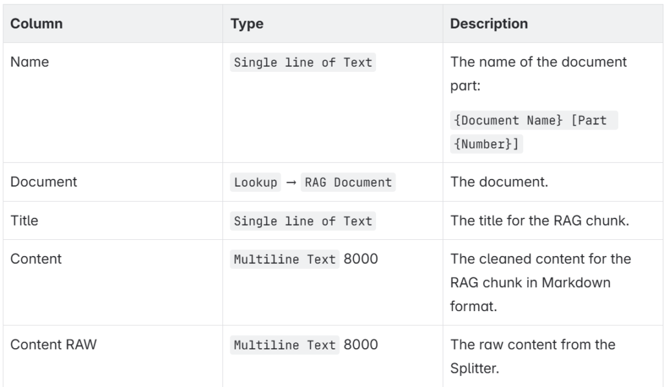Click the raw content from the Splitter description
Image resolution: width=664 pixels, height=387 pixels.
(533, 357)
